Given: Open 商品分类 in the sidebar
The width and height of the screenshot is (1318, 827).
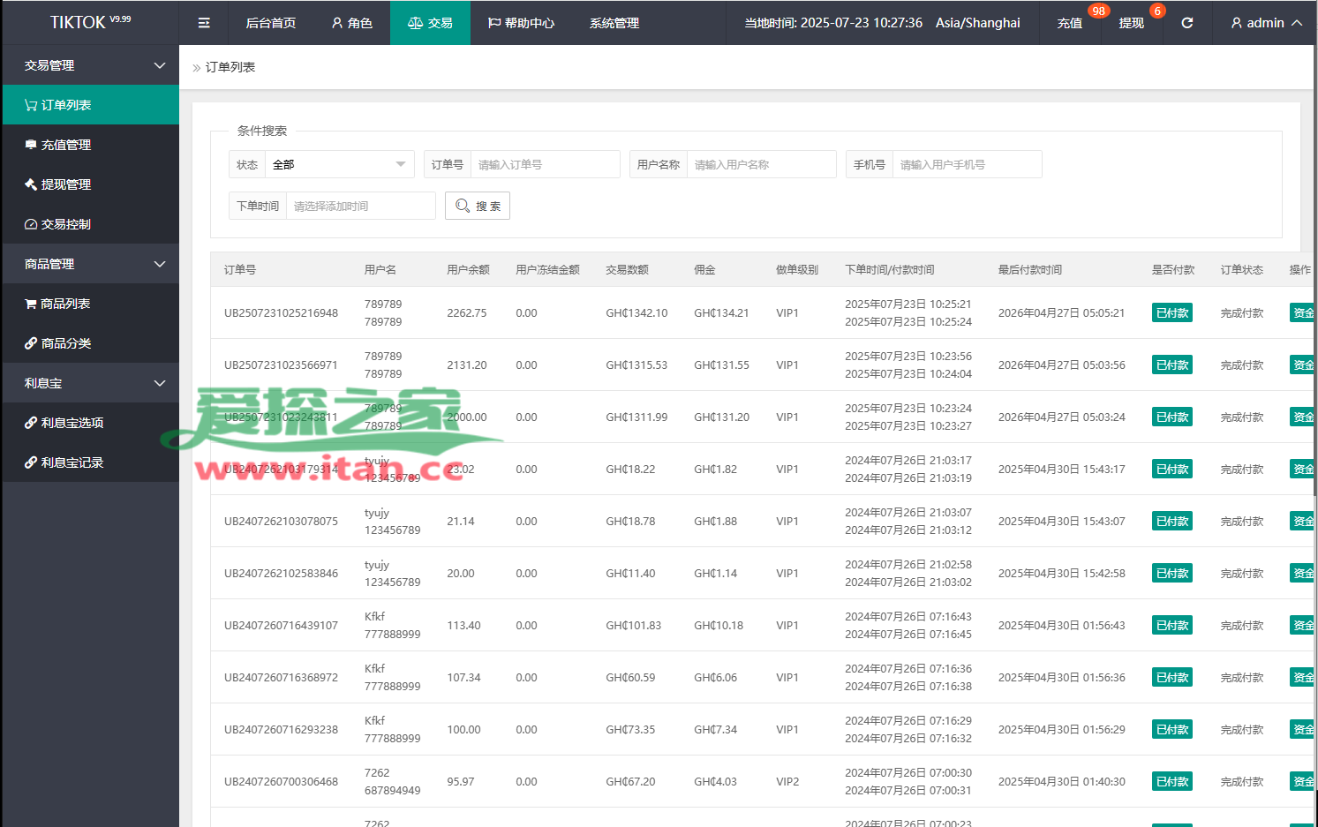Looking at the screenshot, I should (x=90, y=343).
